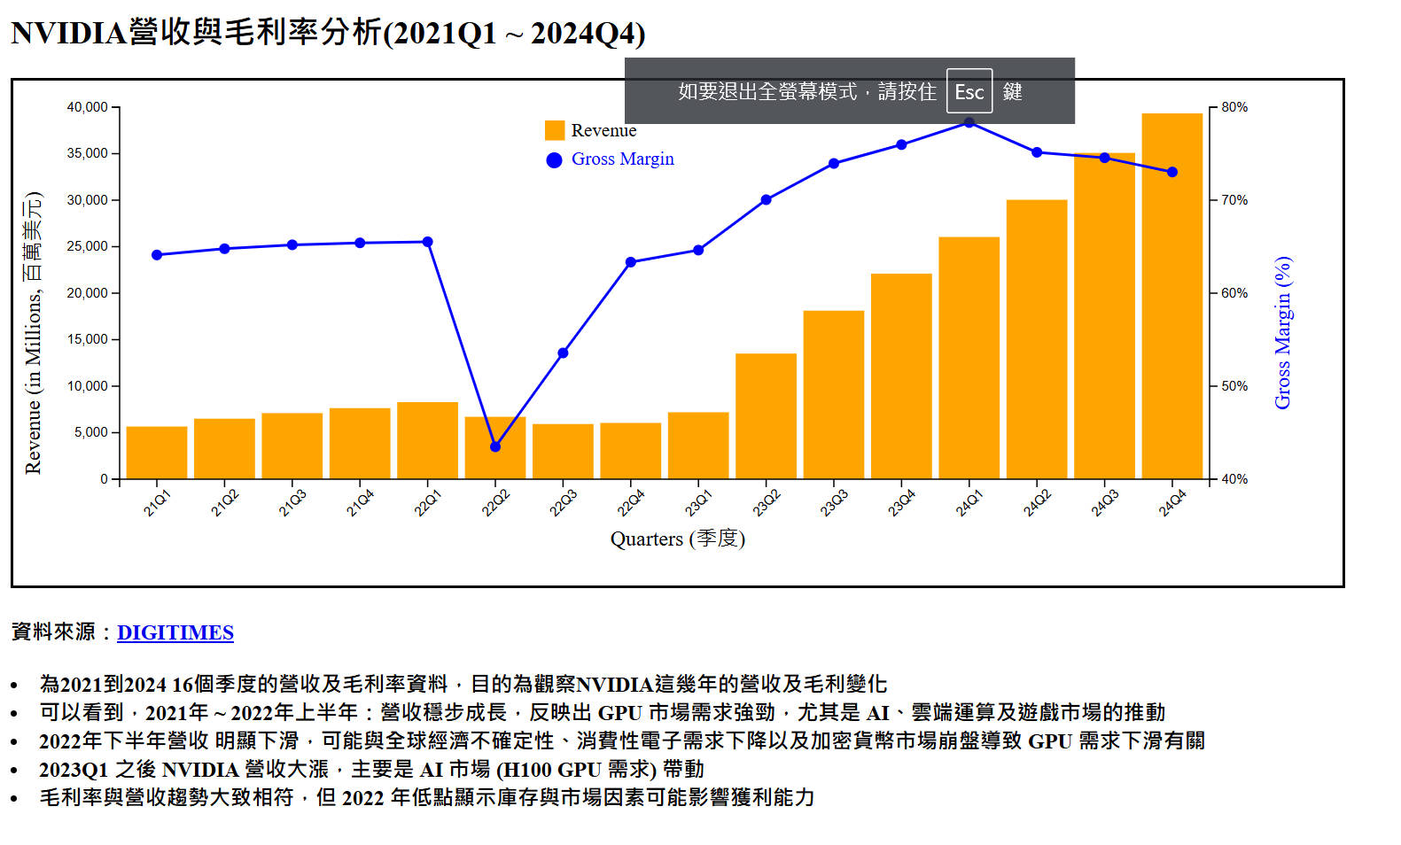Click the 23Q4 x-axis label
This screenshot has height=845, width=1401.
[900, 503]
